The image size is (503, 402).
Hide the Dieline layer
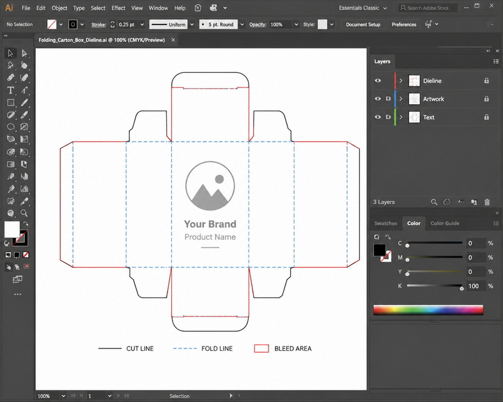tap(378, 81)
